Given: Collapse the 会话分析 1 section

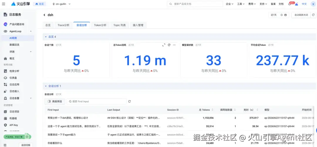Looking at the screenshot, I should (x=46, y=86).
